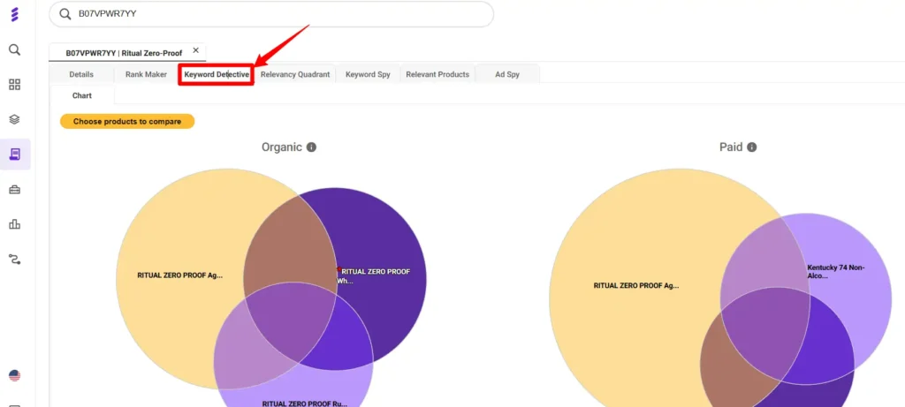The height and width of the screenshot is (407, 905).
Task: Select the B07VPWR7YY | Ritual Zero-Proof product tab
Action: coord(124,52)
